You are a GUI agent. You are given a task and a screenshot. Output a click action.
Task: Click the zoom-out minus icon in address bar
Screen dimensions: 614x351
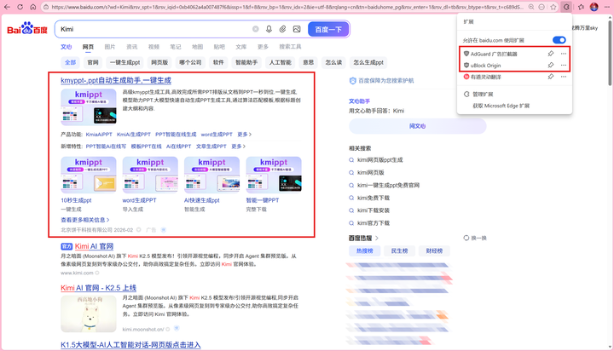542,7
